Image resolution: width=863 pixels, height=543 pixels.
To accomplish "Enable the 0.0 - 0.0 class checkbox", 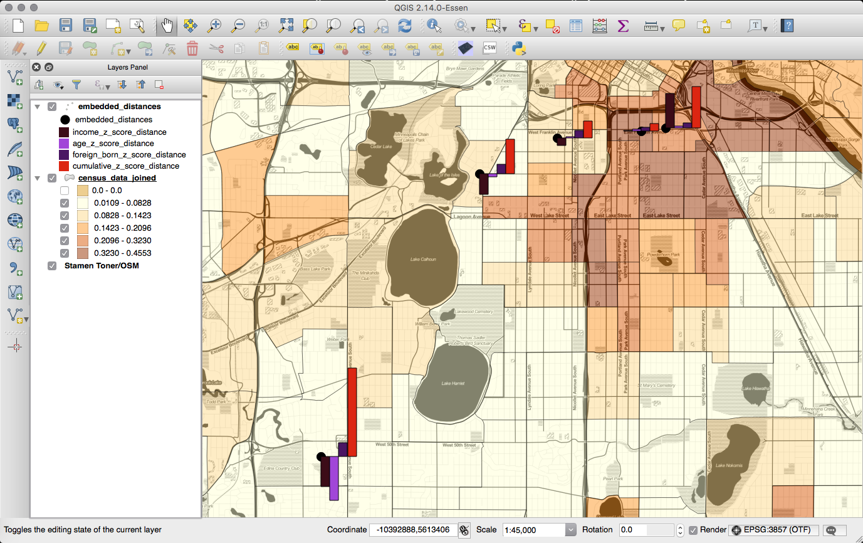I will 65,191.
